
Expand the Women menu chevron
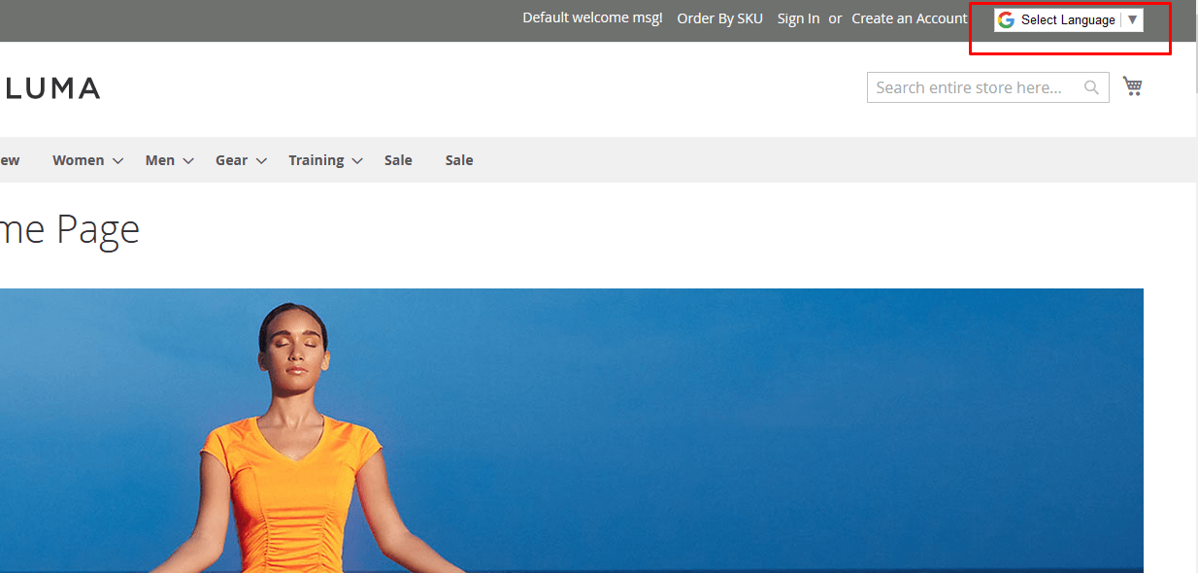pyautogui.click(x=117, y=161)
